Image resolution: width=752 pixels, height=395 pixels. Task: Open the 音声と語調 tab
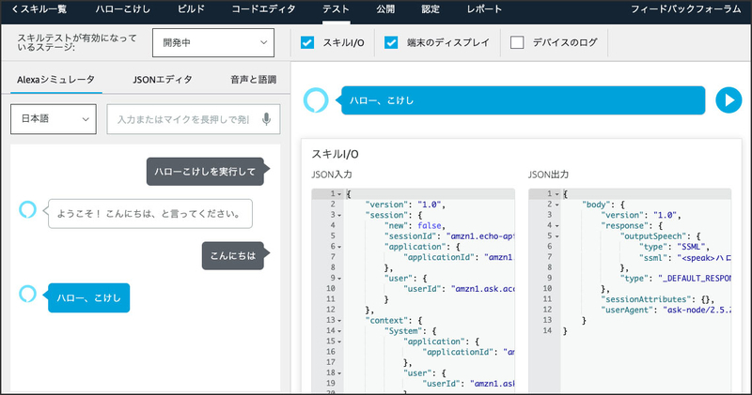[253, 80]
